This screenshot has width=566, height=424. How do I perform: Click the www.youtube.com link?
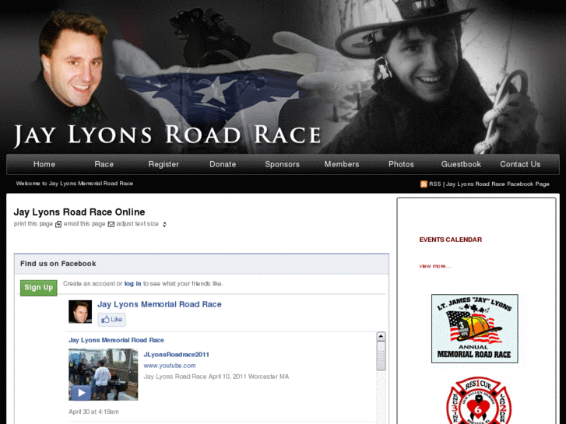(x=170, y=366)
